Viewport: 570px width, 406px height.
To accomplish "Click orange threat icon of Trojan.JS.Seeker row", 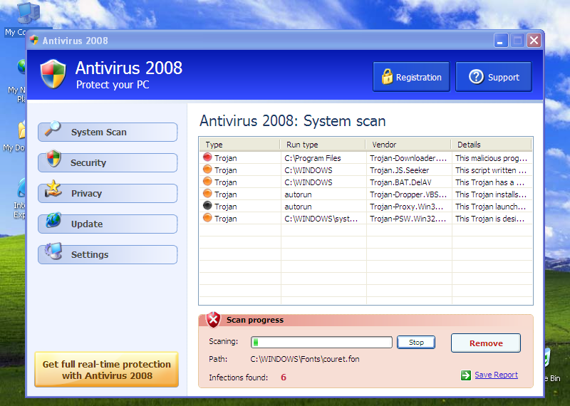I will [207, 169].
